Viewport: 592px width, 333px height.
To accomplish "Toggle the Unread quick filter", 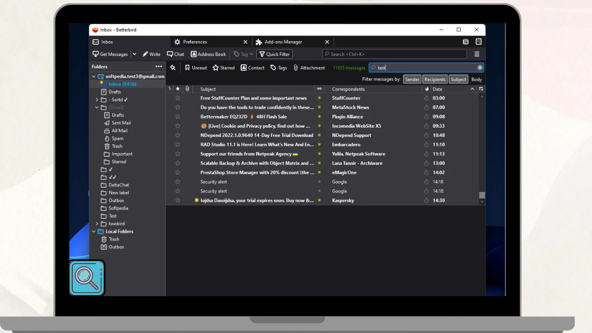I will pos(196,68).
